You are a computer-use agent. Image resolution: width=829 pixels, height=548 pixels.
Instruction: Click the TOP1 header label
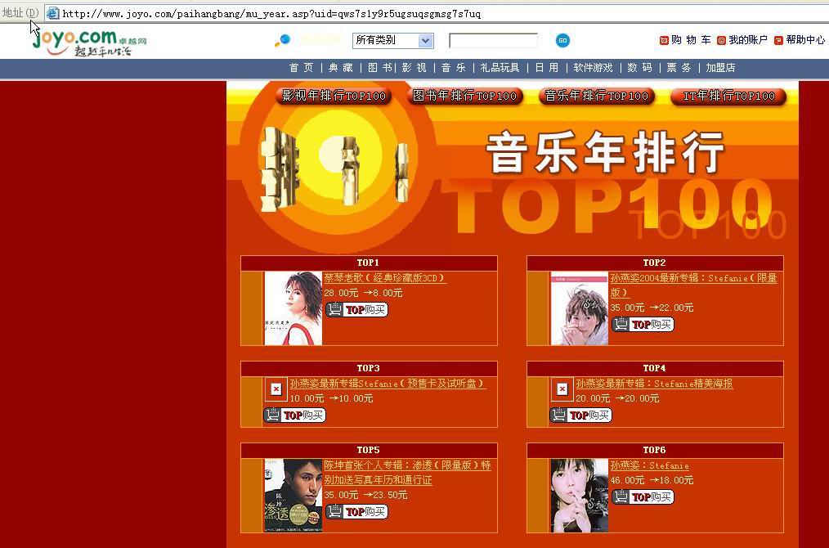(x=369, y=263)
